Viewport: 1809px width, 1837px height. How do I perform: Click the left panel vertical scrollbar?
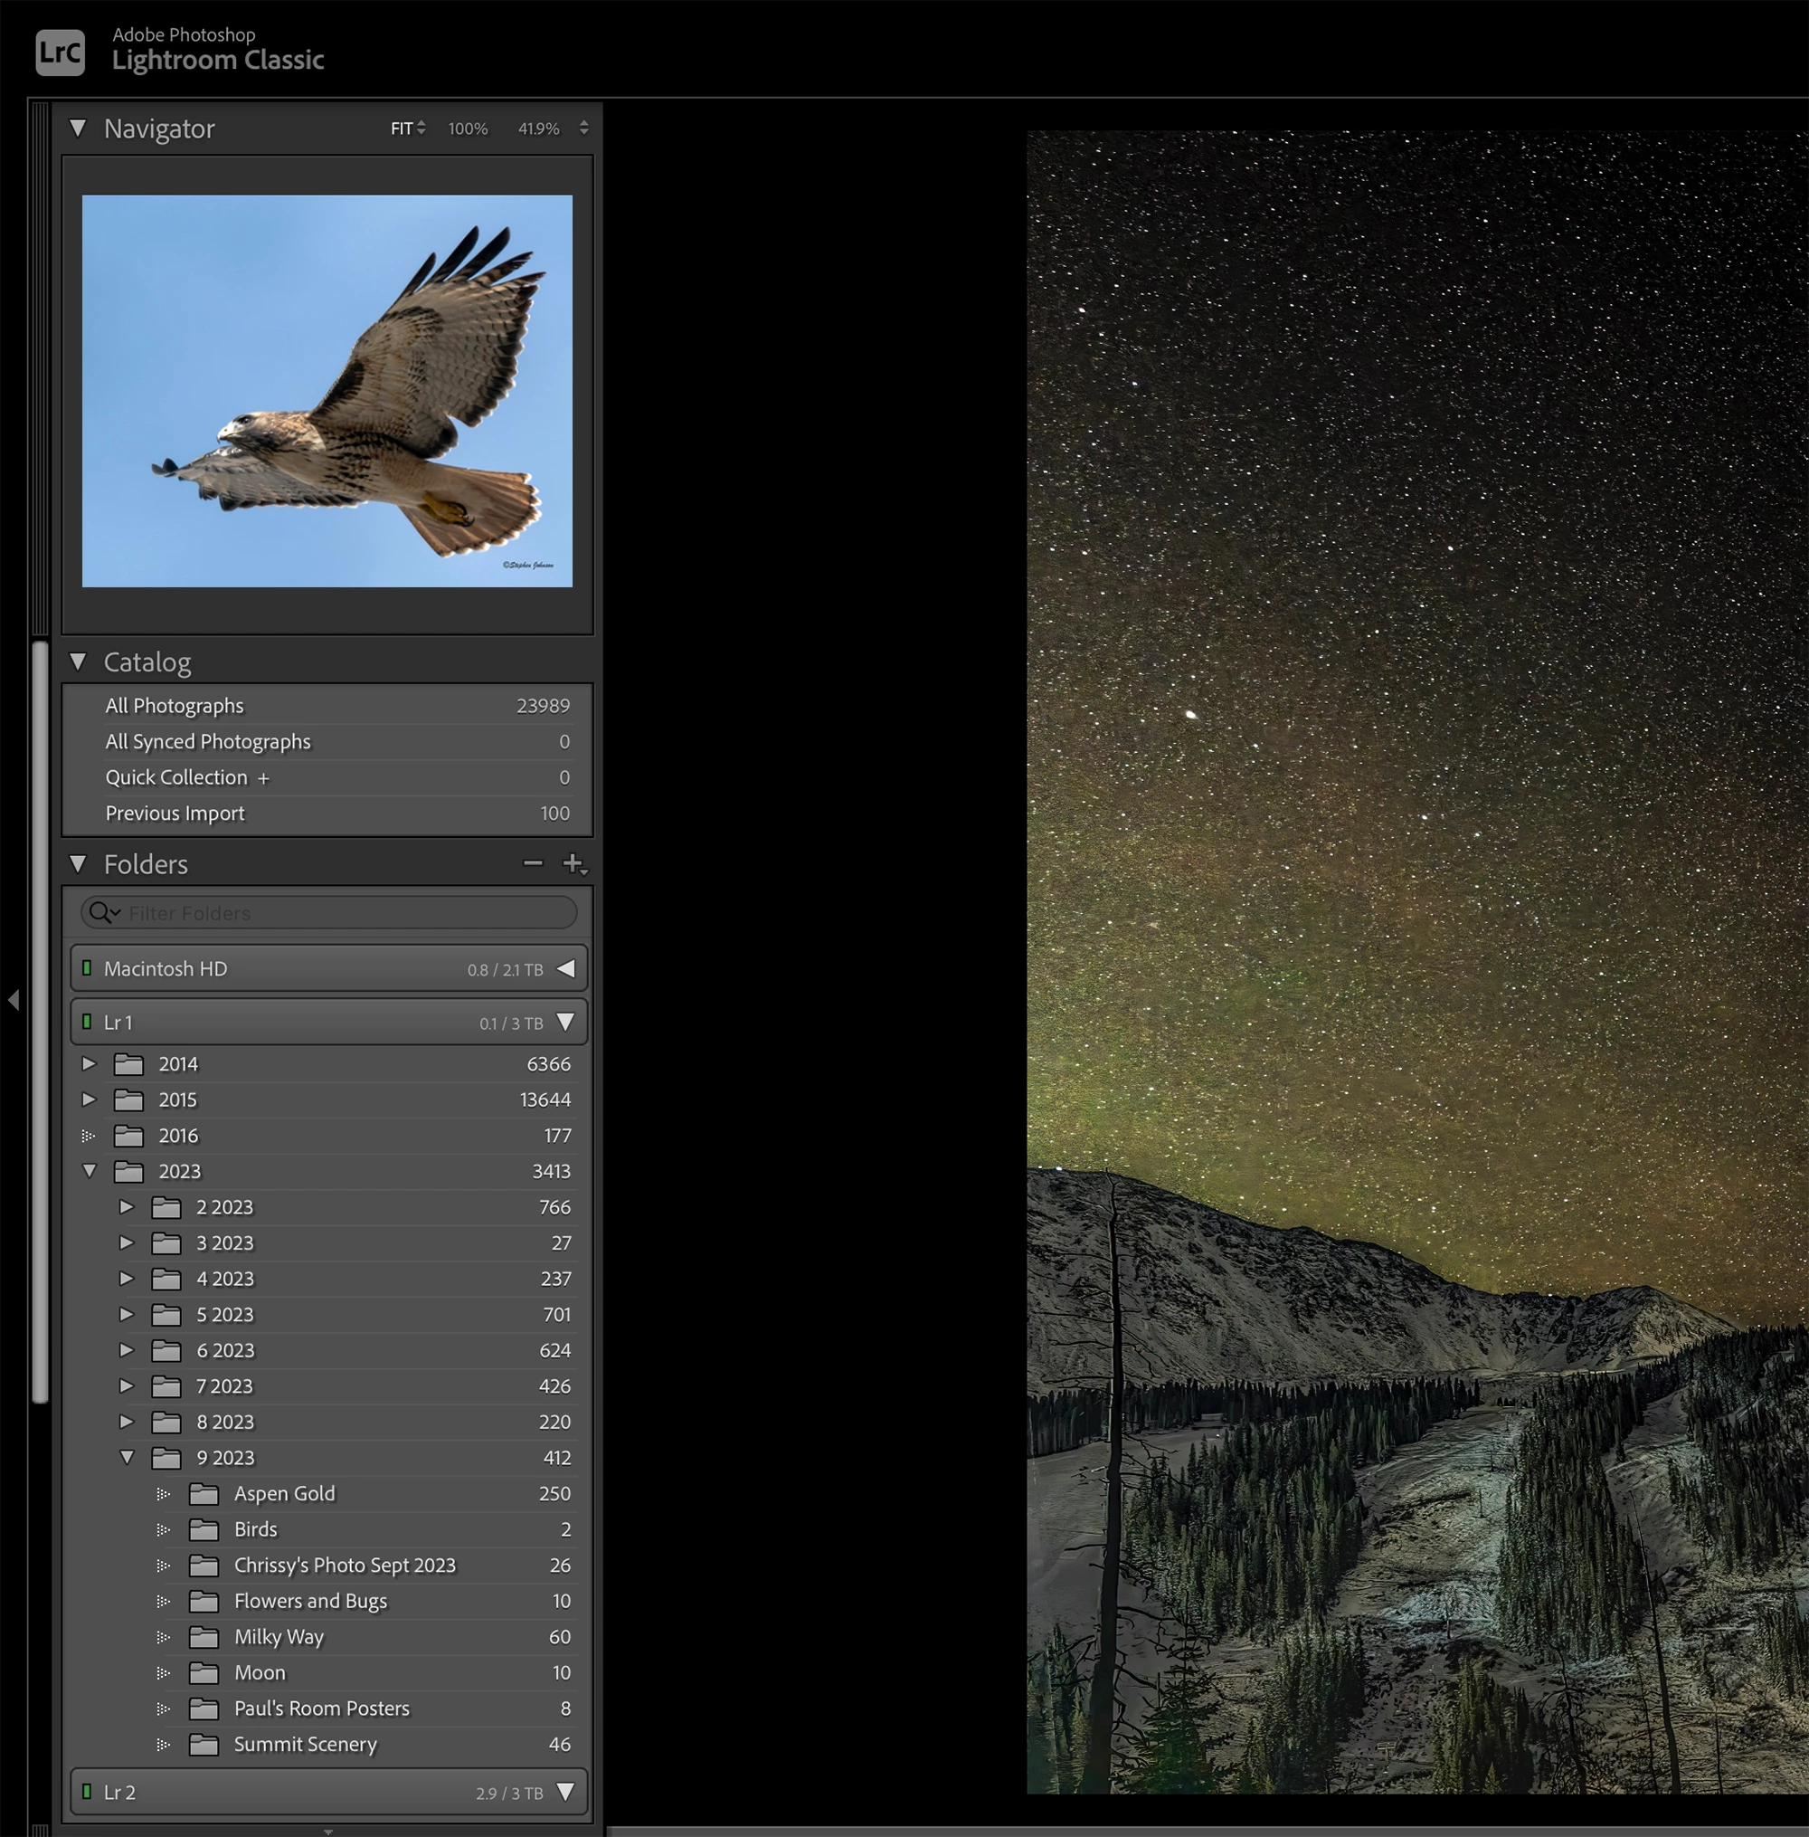pos(40,1022)
